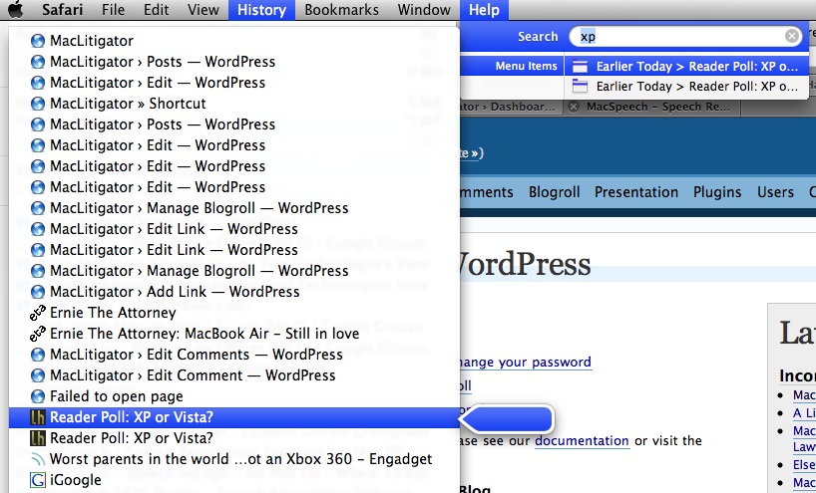
Task: Click the Engadget feed icon beside Worst parents
Action: (x=38, y=459)
